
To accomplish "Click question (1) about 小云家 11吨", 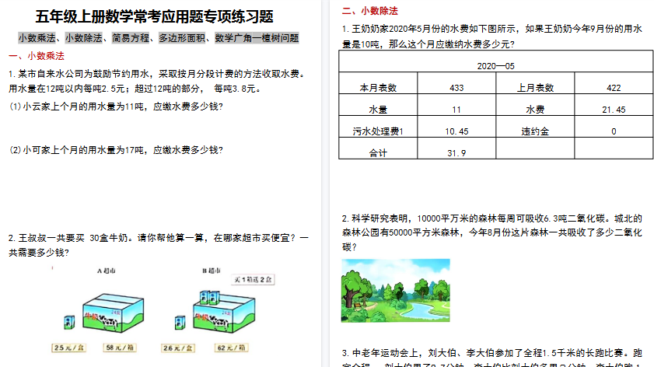I will (x=116, y=107).
